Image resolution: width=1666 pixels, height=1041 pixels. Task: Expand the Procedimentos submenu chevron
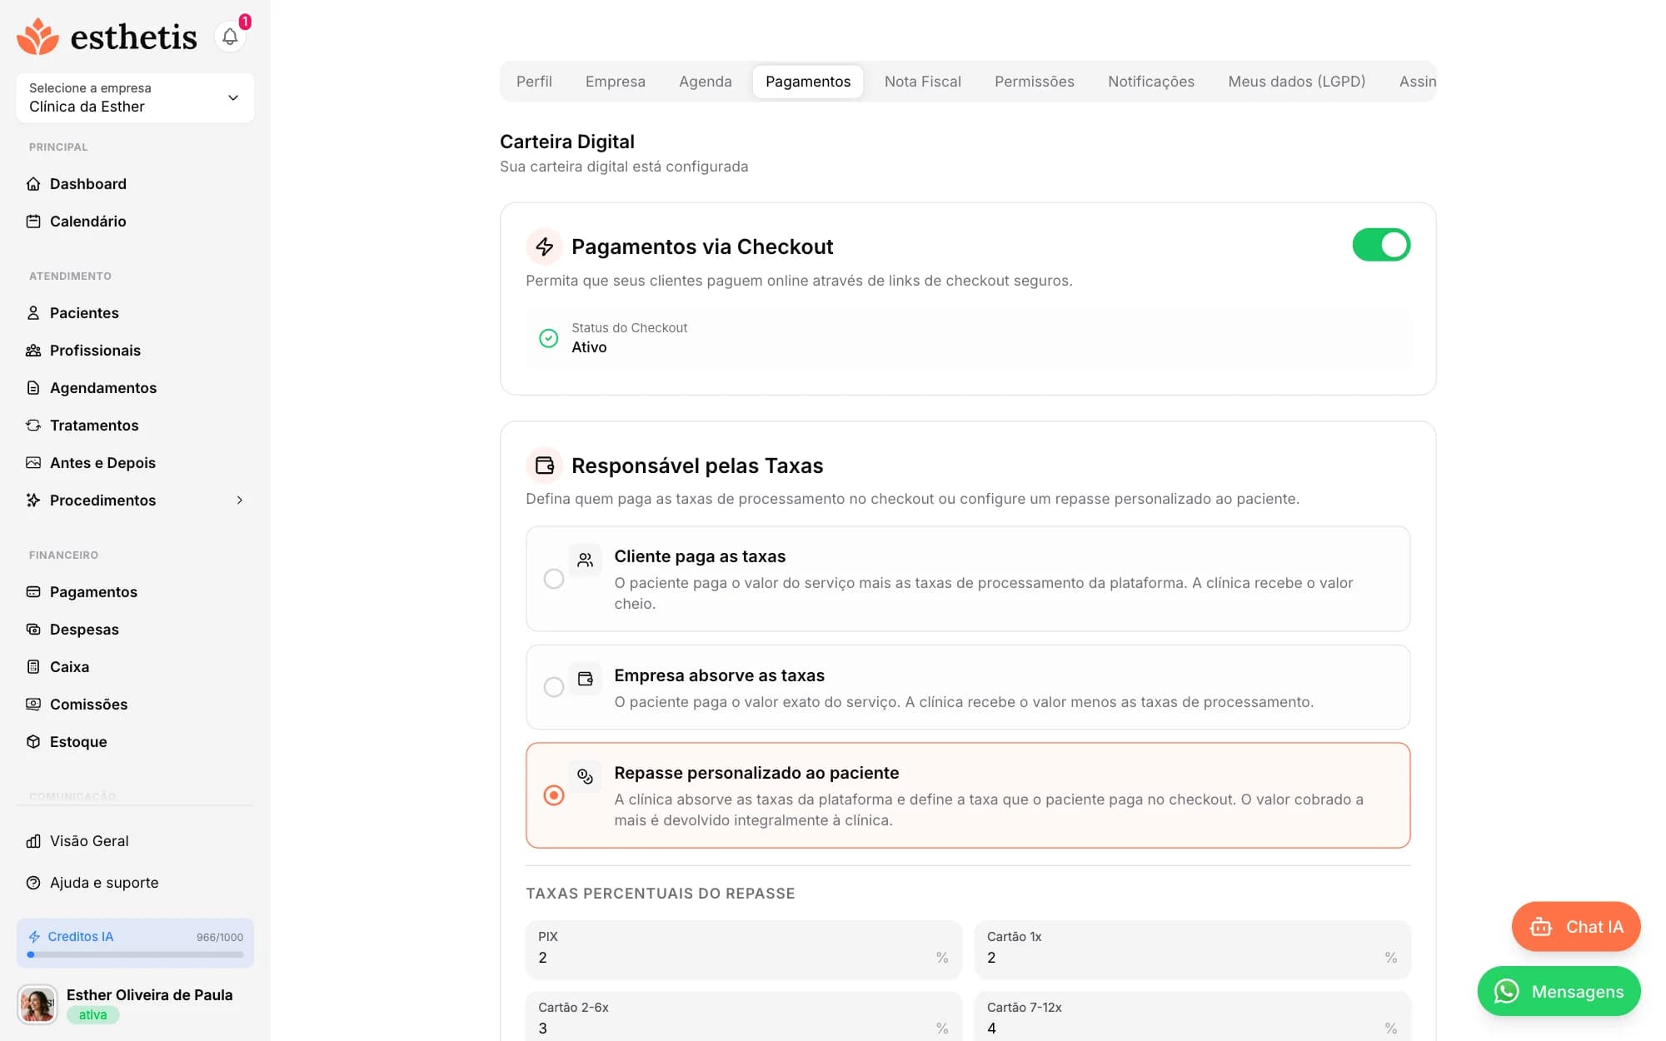240,501
